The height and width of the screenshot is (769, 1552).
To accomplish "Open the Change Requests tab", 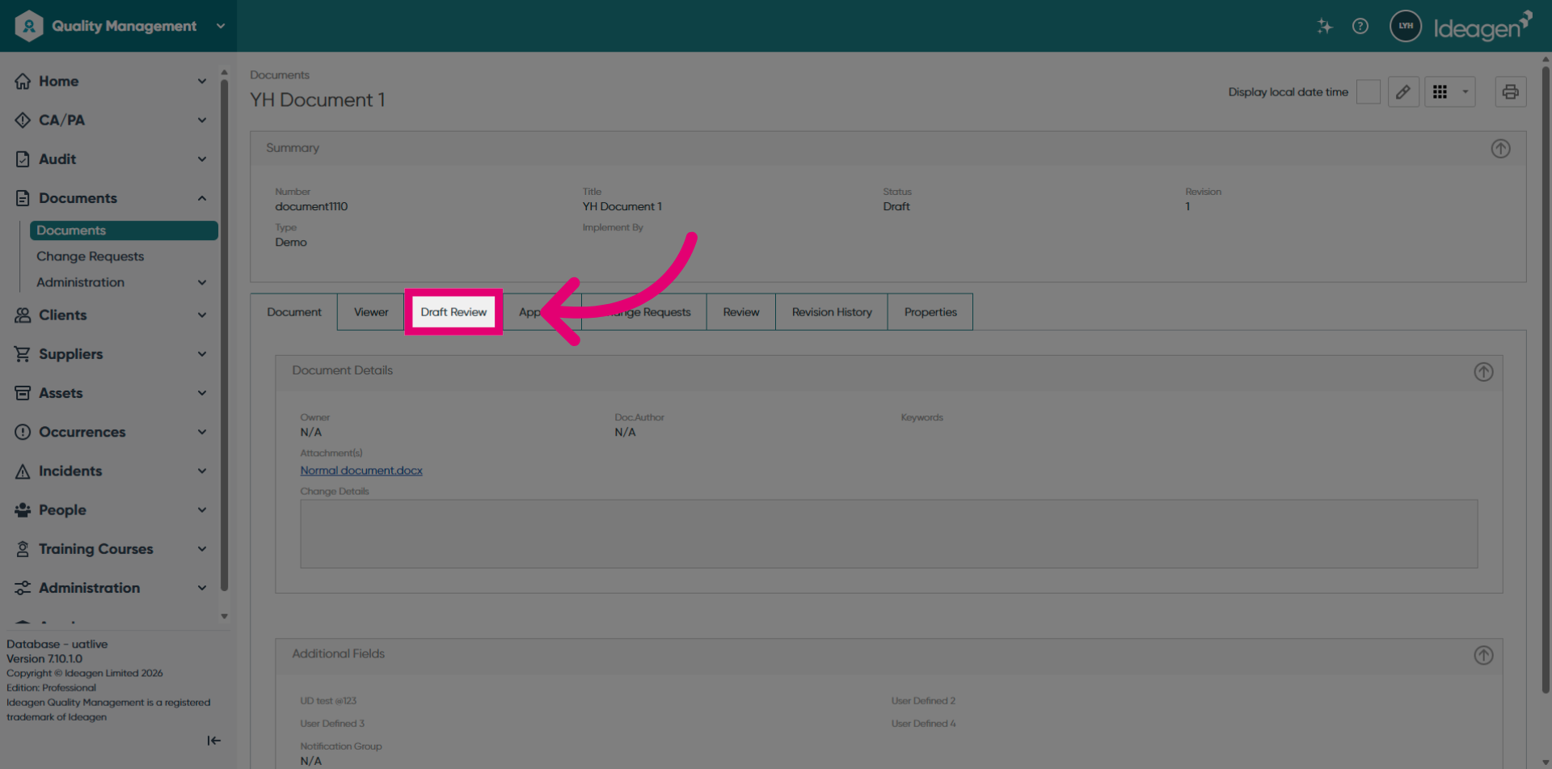I will pos(644,312).
